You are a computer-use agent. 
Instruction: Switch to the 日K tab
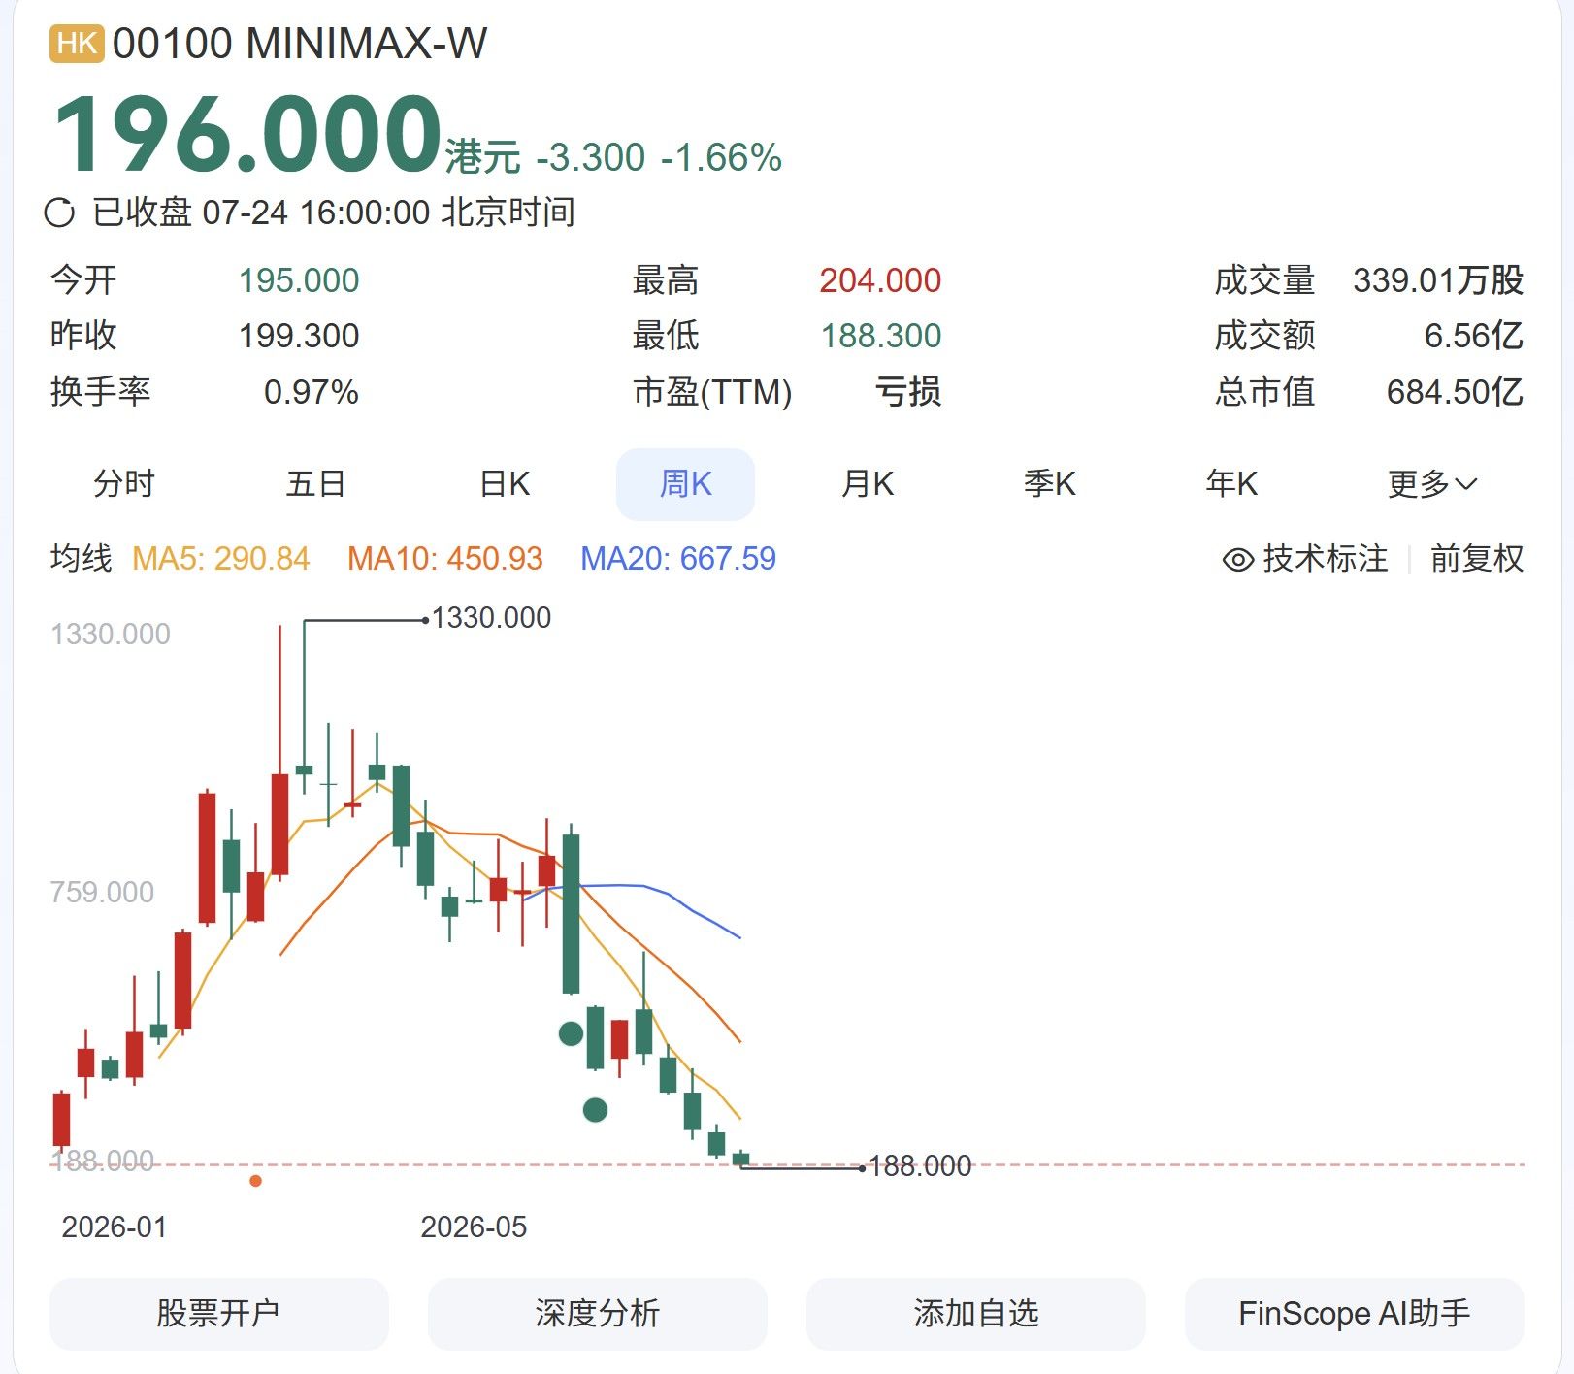[505, 483]
